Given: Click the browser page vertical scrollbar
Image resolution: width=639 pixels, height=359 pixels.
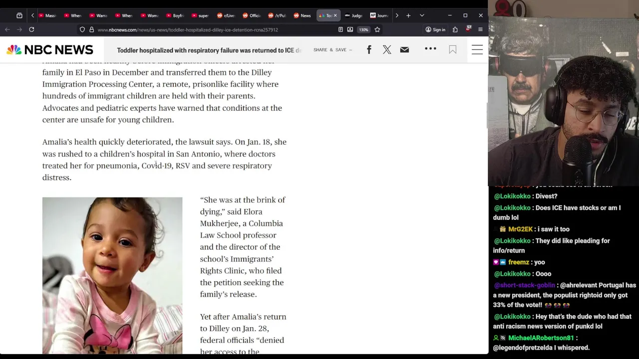Looking at the screenshot, I should coord(487,115).
